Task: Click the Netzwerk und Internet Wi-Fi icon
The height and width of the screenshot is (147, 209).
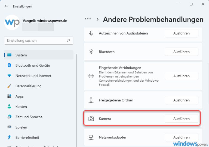Action: tap(10, 76)
